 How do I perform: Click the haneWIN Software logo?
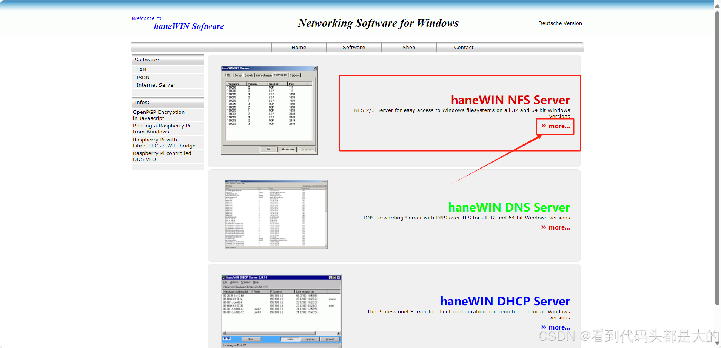(x=188, y=26)
